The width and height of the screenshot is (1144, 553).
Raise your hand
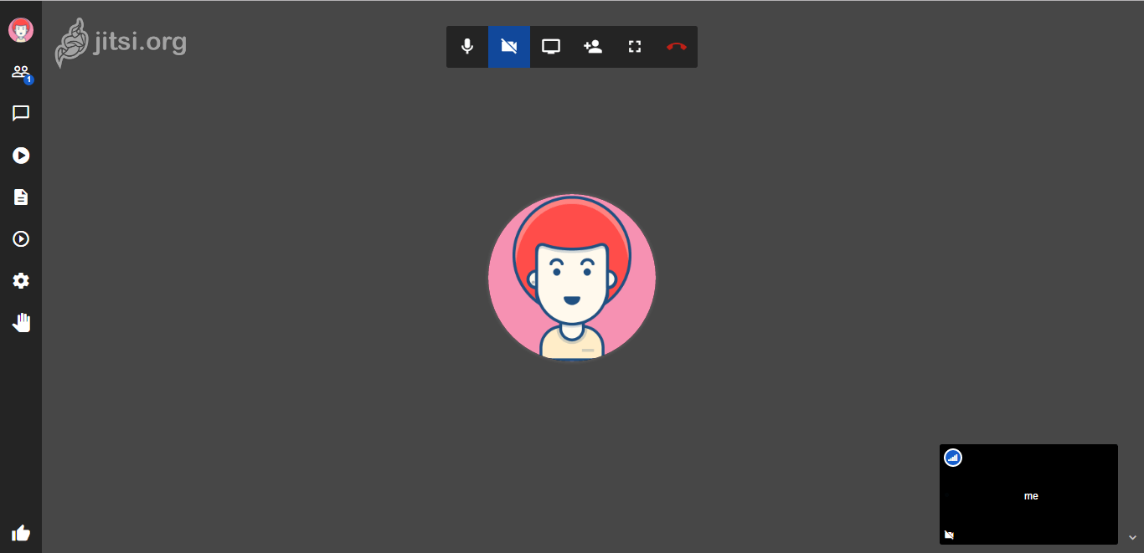coord(21,323)
